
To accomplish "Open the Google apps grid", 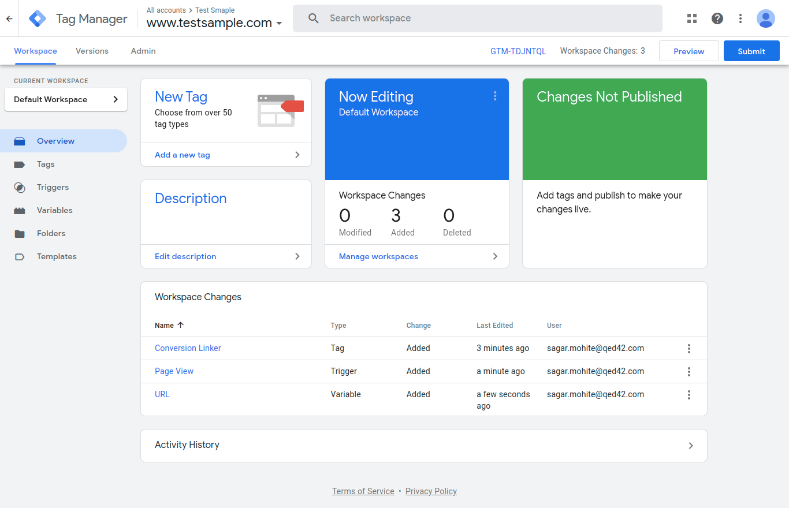I will click(691, 18).
